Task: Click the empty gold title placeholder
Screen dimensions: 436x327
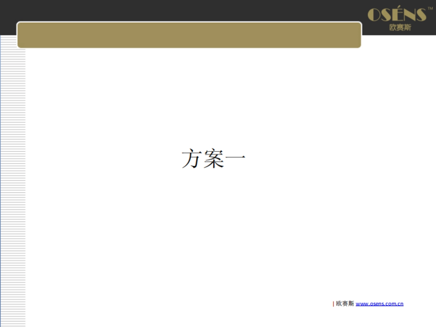Action: (x=189, y=35)
